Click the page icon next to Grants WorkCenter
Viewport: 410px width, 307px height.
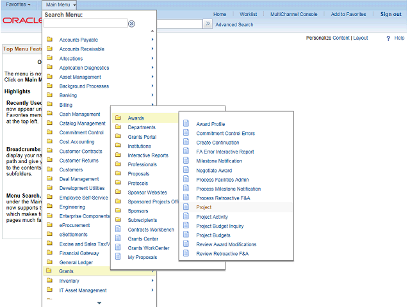pyautogui.click(x=118, y=248)
